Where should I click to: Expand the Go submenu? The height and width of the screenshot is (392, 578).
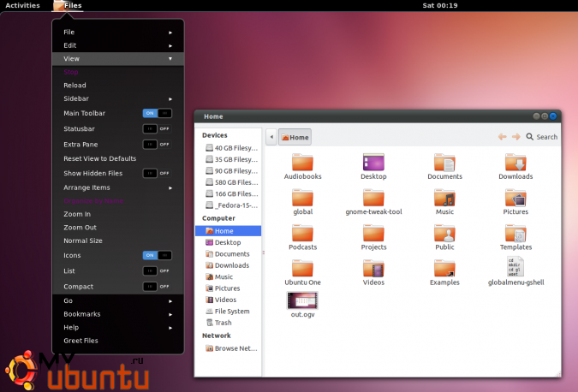tap(118, 300)
